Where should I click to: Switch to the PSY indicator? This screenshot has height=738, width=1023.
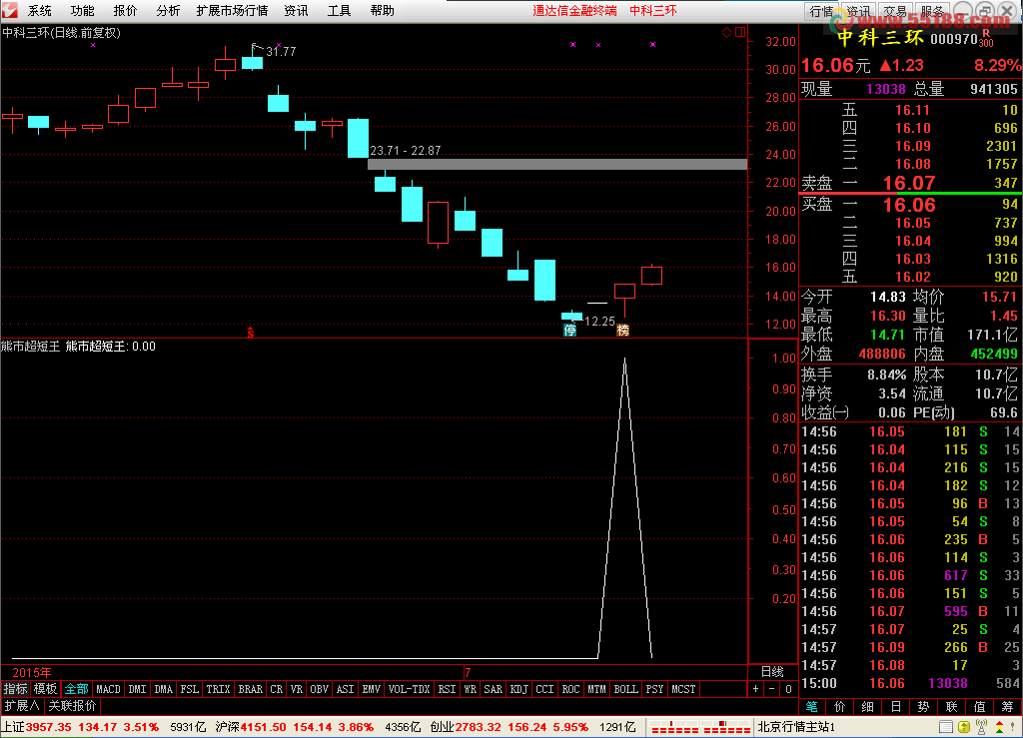point(654,688)
